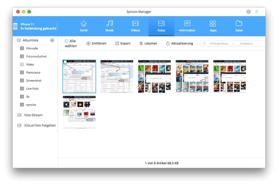
Task: Uncheck the first selected photo thumbnail
Action: pos(65,62)
